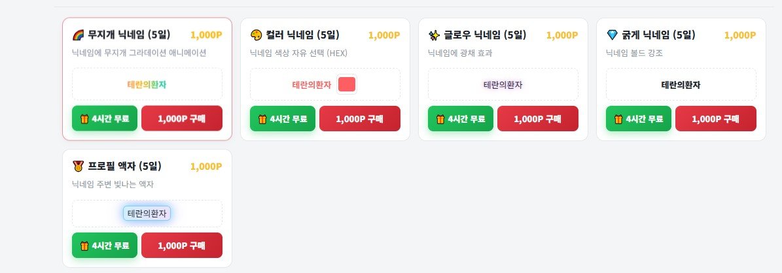Click the rainbow emoji icon on 무지개 닉네임
The width and height of the screenshot is (782, 273).
tap(78, 35)
